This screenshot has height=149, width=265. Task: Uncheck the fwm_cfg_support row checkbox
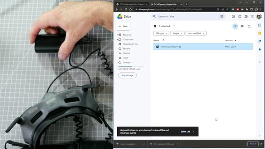[157, 47]
